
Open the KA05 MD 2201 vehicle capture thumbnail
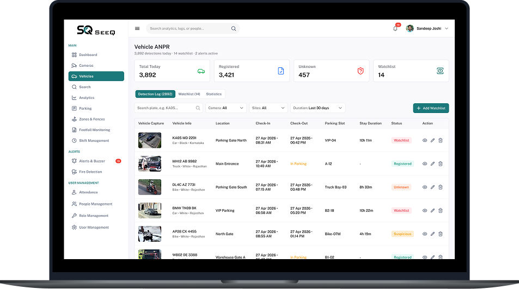coord(150,140)
